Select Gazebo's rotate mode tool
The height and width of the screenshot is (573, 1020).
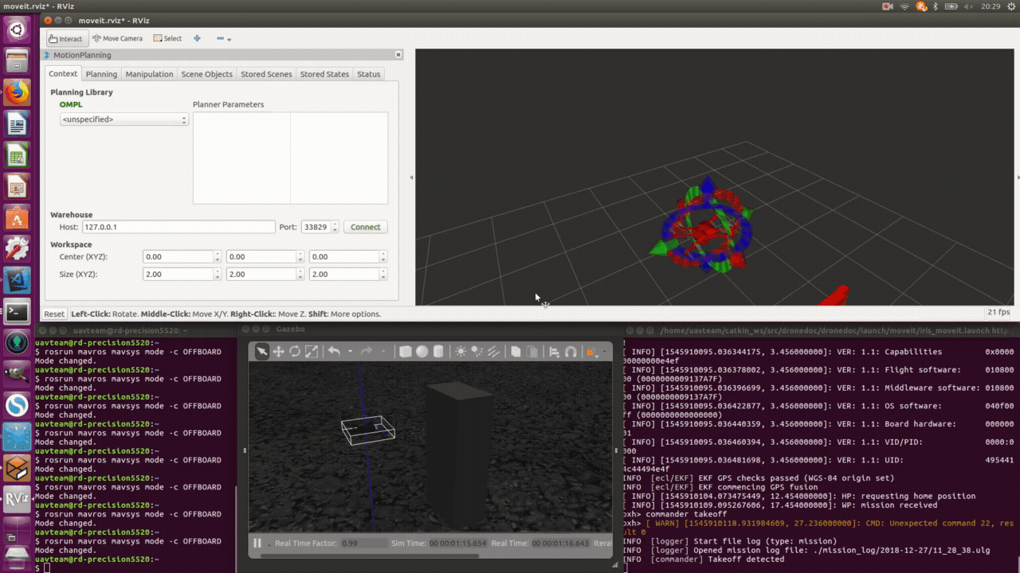295,351
